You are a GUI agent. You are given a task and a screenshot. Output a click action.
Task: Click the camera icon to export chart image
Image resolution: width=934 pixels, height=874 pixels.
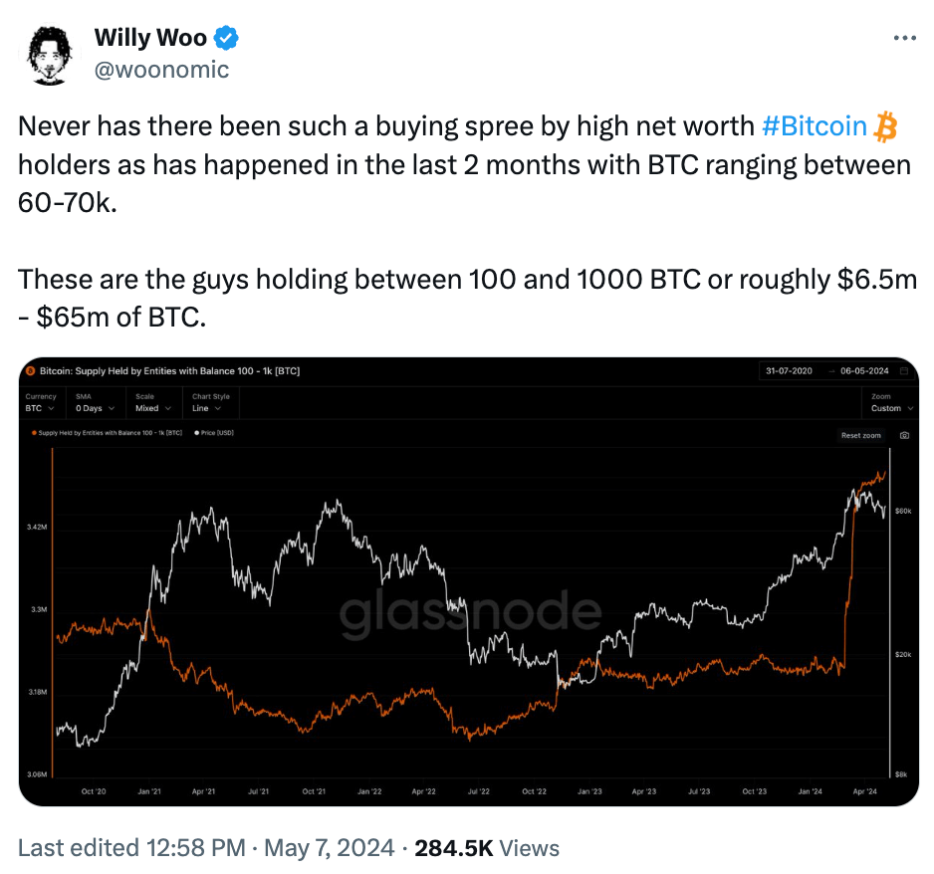coord(904,435)
